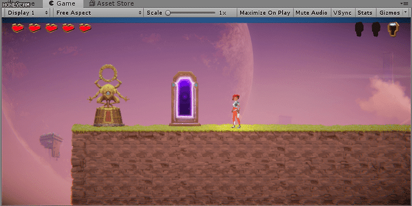Click the red-haired player character
Image resolution: width=412 pixels, height=206 pixels.
click(x=236, y=111)
